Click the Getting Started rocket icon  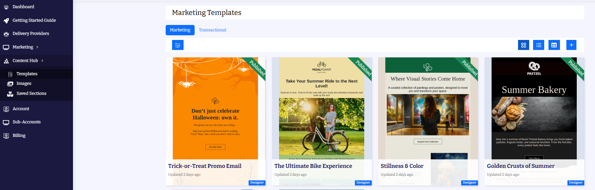[6, 21]
